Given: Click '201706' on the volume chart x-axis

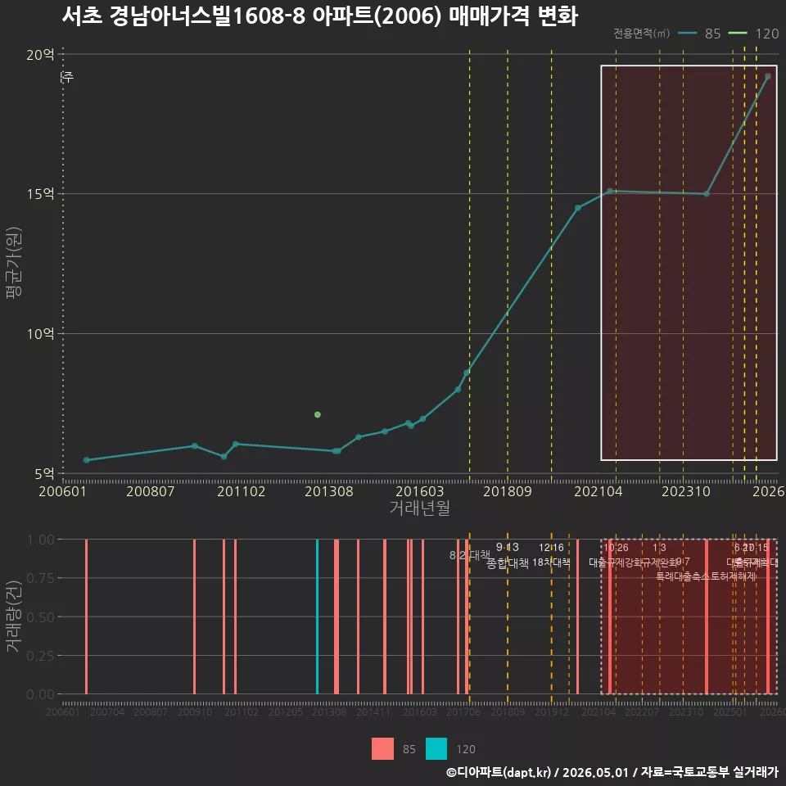Looking at the screenshot, I should click(463, 711).
